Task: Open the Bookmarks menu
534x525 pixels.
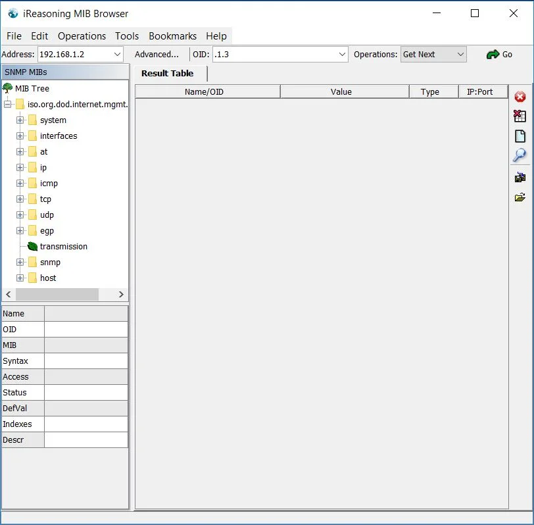Action: coord(174,36)
